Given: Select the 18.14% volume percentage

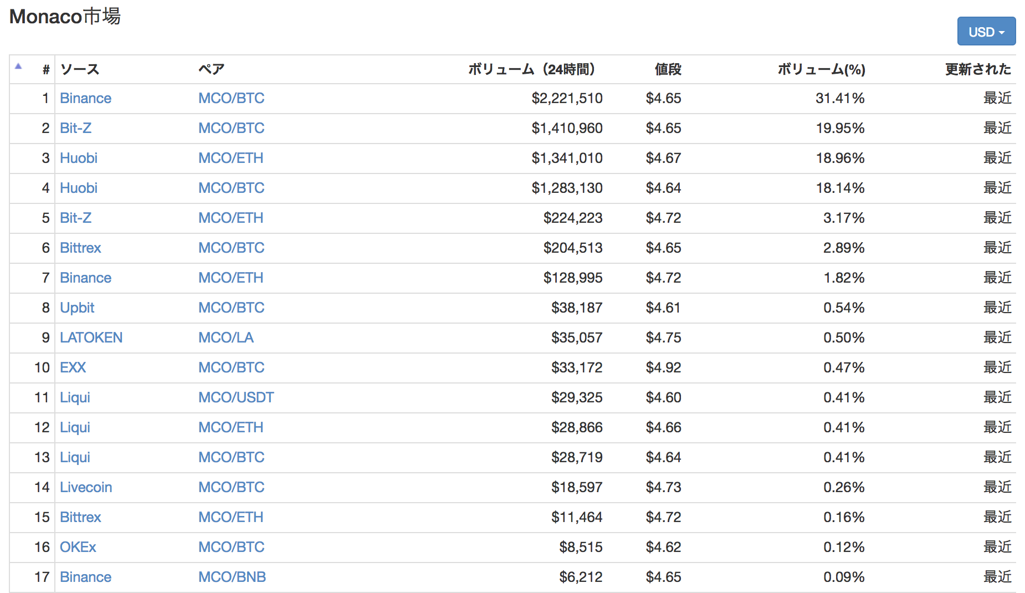Looking at the screenshot, I should pyautogui.click(x=840, y=188).
